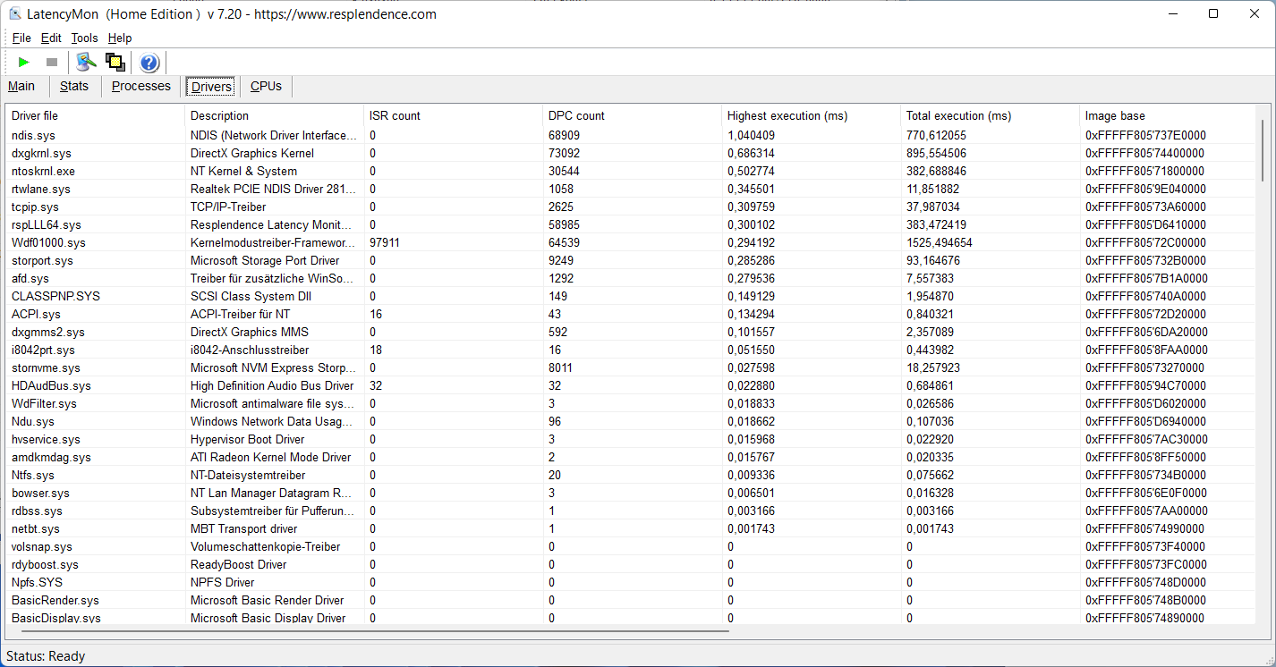
Task: Select the Npfs.SYS driver row
Action: tap(631, 582)
